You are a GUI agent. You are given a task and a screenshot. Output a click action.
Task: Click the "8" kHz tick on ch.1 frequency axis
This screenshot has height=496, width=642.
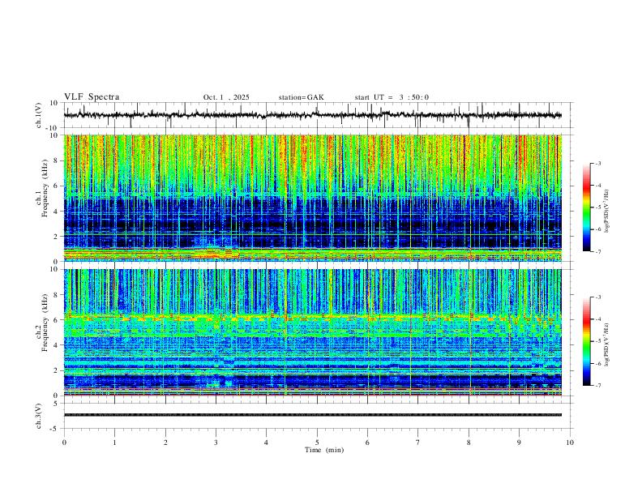(x=56, y=160)
